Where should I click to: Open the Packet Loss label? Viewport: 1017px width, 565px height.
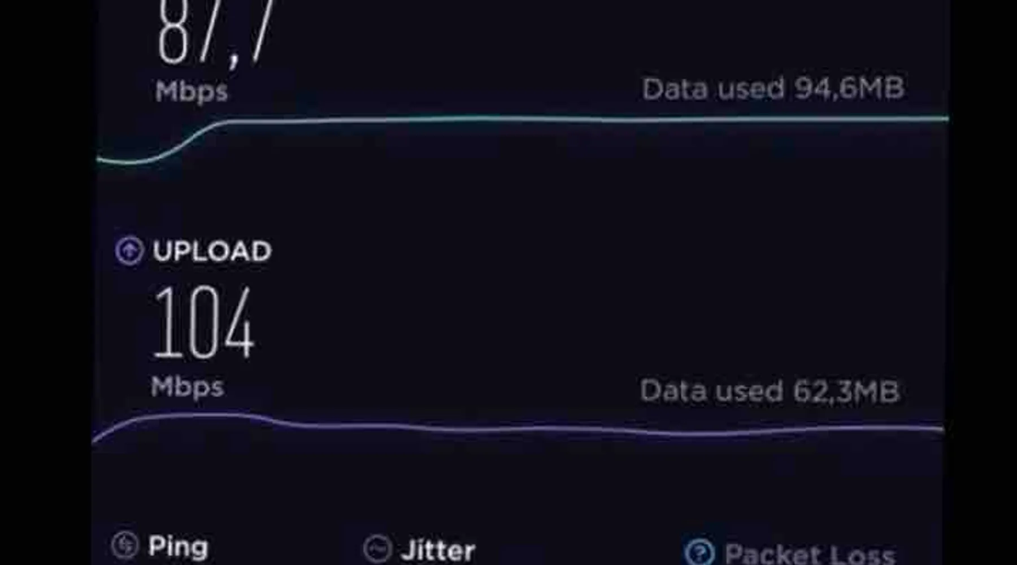coord(810,554)
